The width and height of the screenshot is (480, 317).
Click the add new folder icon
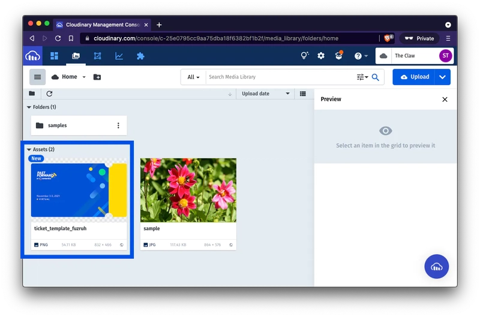[x=97, y=77]
